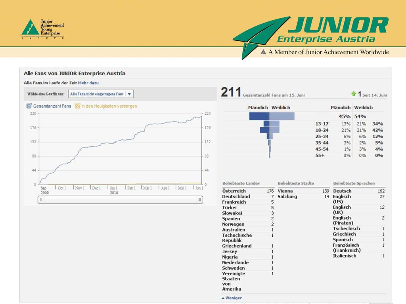Click the 211 total fans number

tap(231, 92)
